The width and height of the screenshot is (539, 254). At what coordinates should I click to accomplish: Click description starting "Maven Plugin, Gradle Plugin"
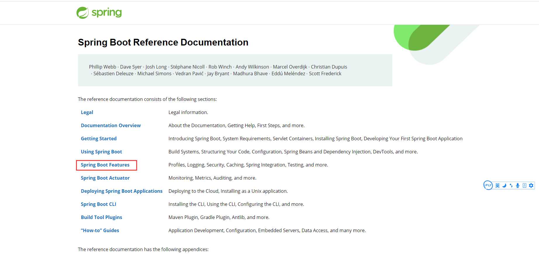coord(219,217)
